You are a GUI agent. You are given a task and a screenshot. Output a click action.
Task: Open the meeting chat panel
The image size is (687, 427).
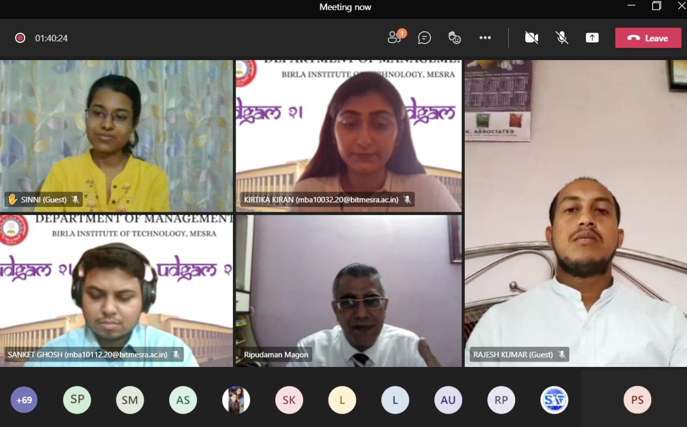point(425,38)
